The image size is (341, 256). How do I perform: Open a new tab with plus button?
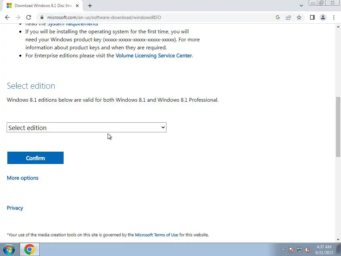coord(90,6)
